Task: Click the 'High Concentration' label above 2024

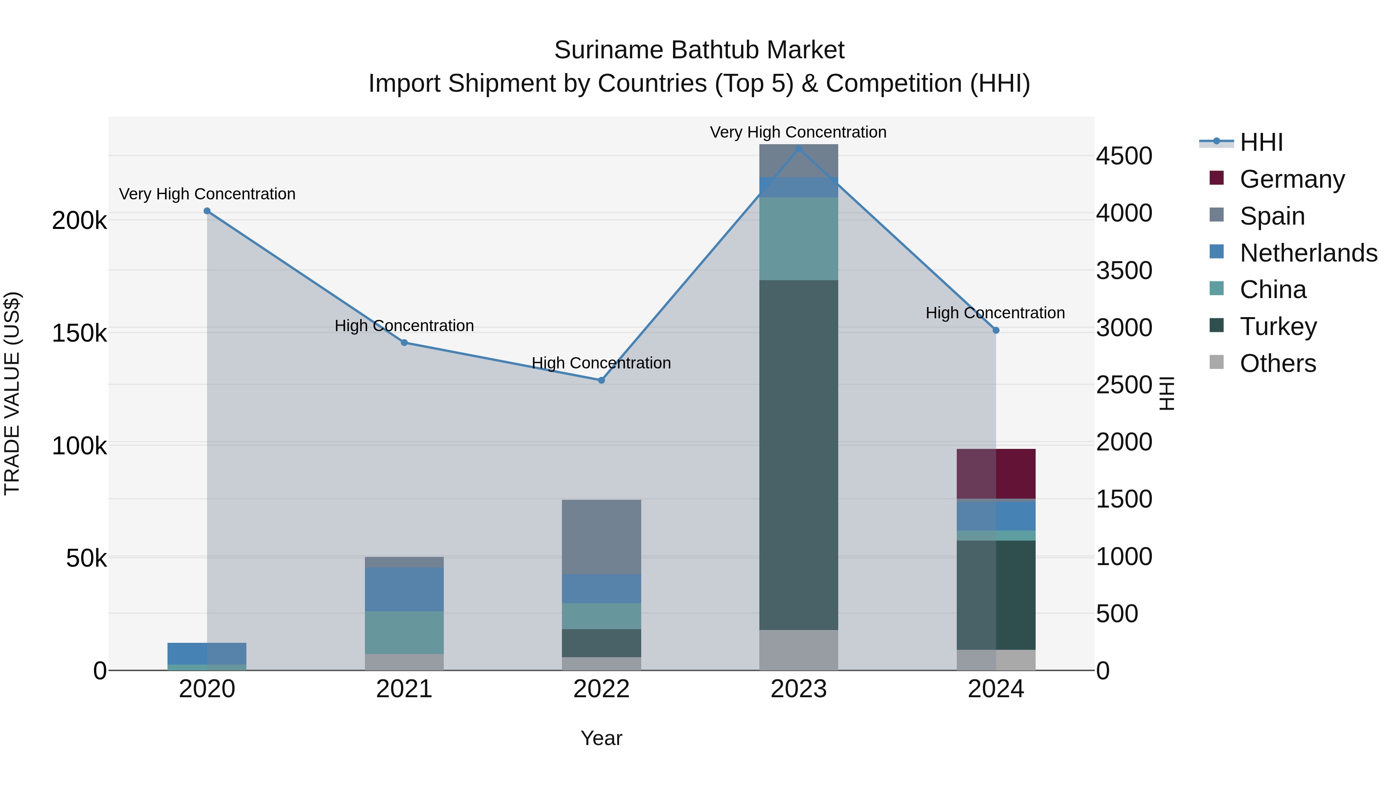Action: (x=996, y=313)
